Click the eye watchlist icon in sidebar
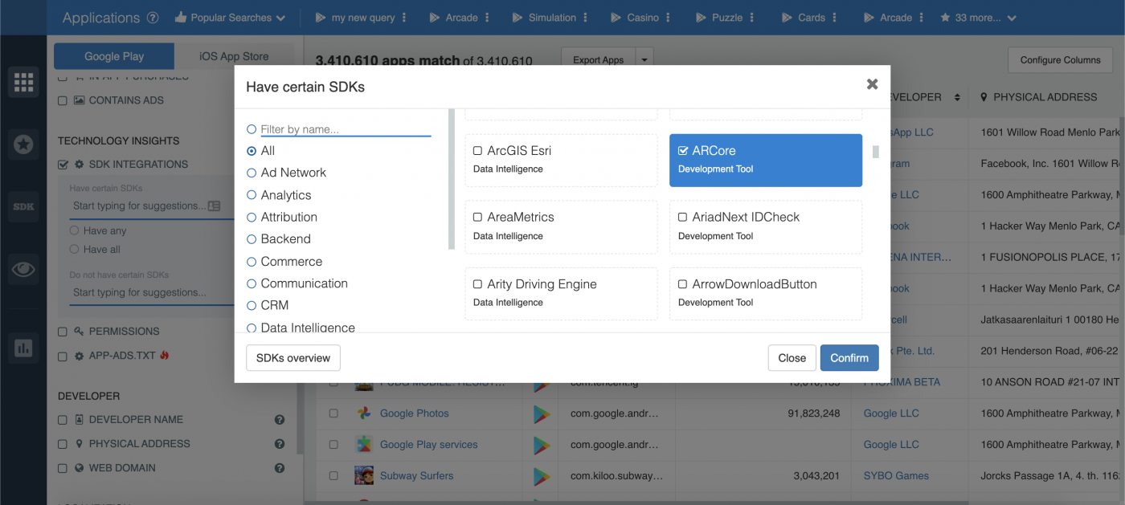This screenshot has height=505, width=1125. pyautogui.click(x=23, y=269)
